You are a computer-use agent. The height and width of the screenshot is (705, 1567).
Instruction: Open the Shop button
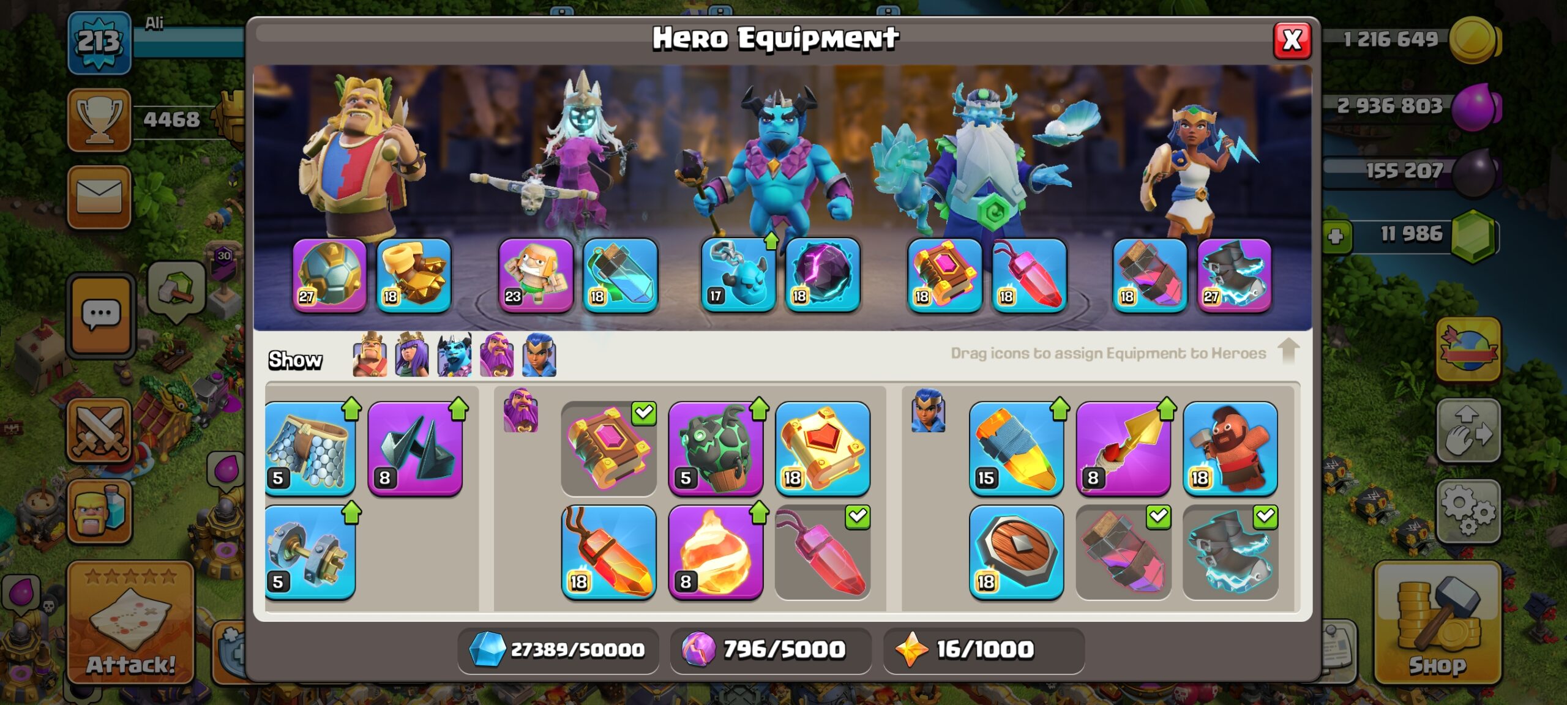pyautogui.click(x=1437, y=623)
